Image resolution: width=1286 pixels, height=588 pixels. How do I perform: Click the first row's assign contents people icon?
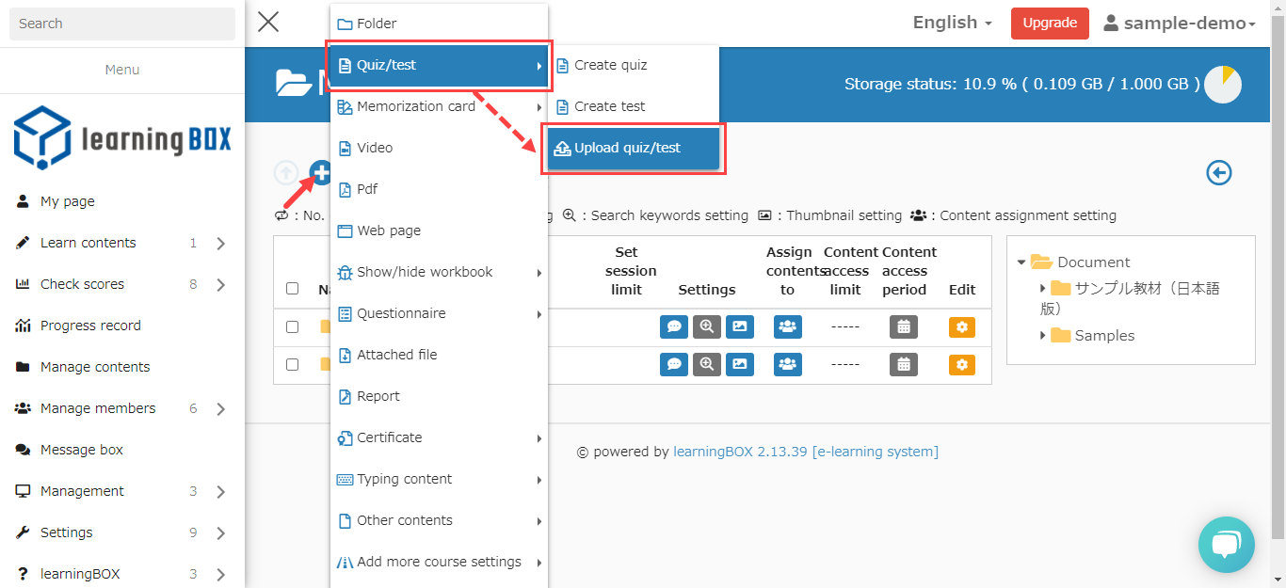tap(787, 326)
